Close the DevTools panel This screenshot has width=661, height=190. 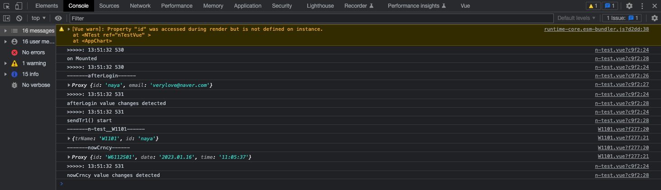(654, 6)
